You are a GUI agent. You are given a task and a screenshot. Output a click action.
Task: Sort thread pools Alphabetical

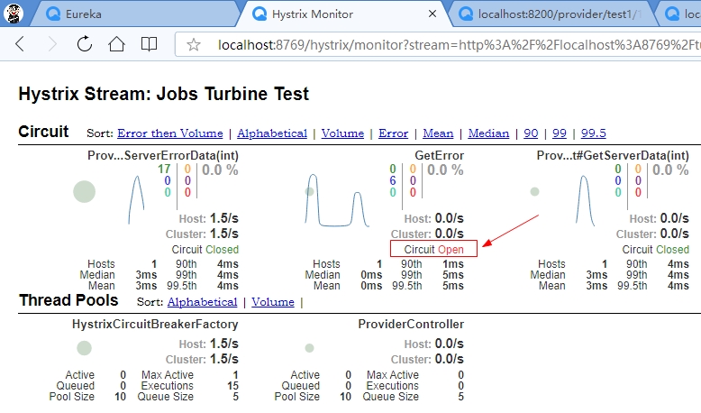point(202,302)
